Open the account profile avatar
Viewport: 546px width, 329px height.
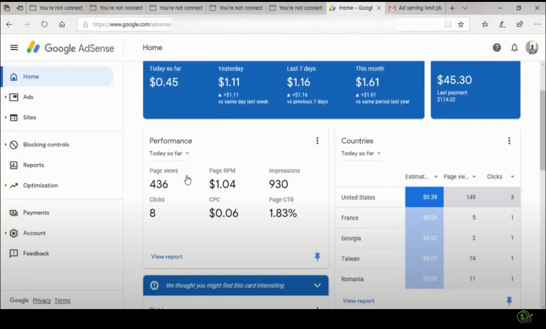pyautogui.click(x=532, y=47)
